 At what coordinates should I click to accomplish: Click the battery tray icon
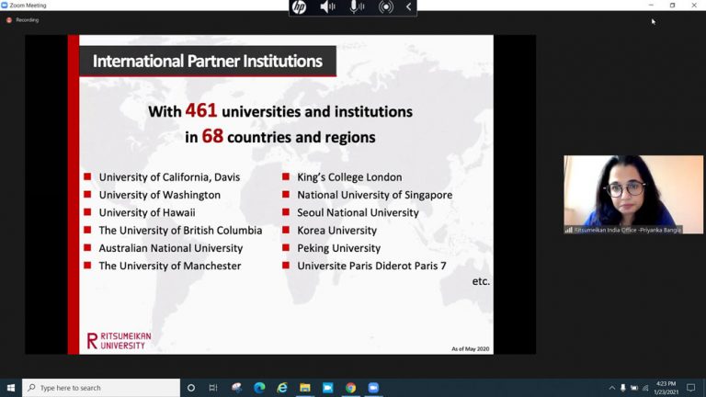coord(634,388)
